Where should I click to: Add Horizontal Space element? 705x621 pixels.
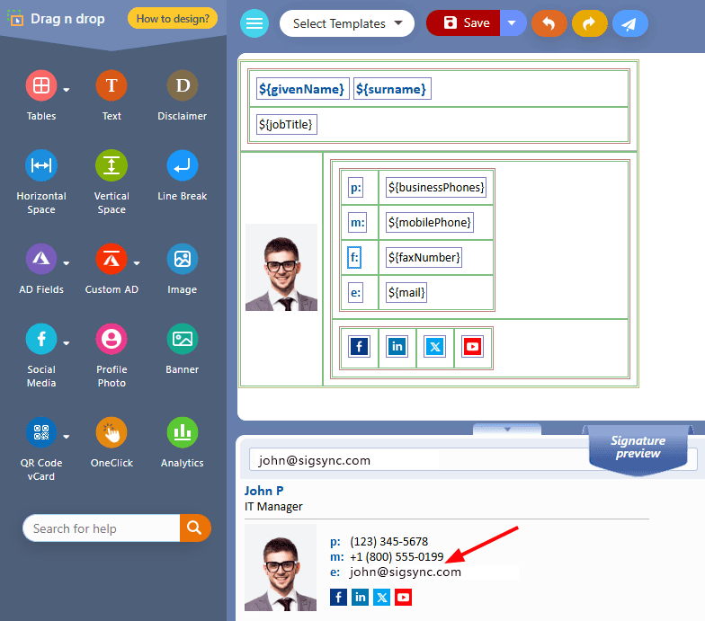(41, 165)
